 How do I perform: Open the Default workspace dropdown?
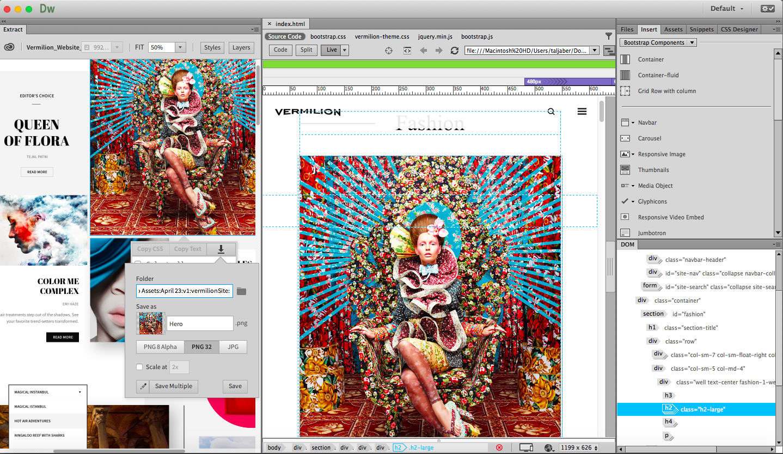727,9
